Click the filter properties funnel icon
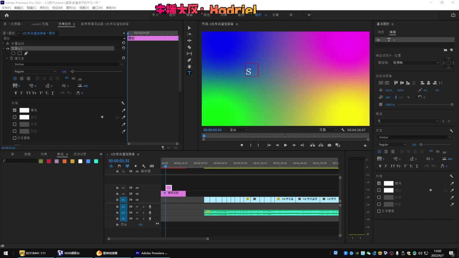Viewport: 459px width, 258px height. [x=163, y=148]
